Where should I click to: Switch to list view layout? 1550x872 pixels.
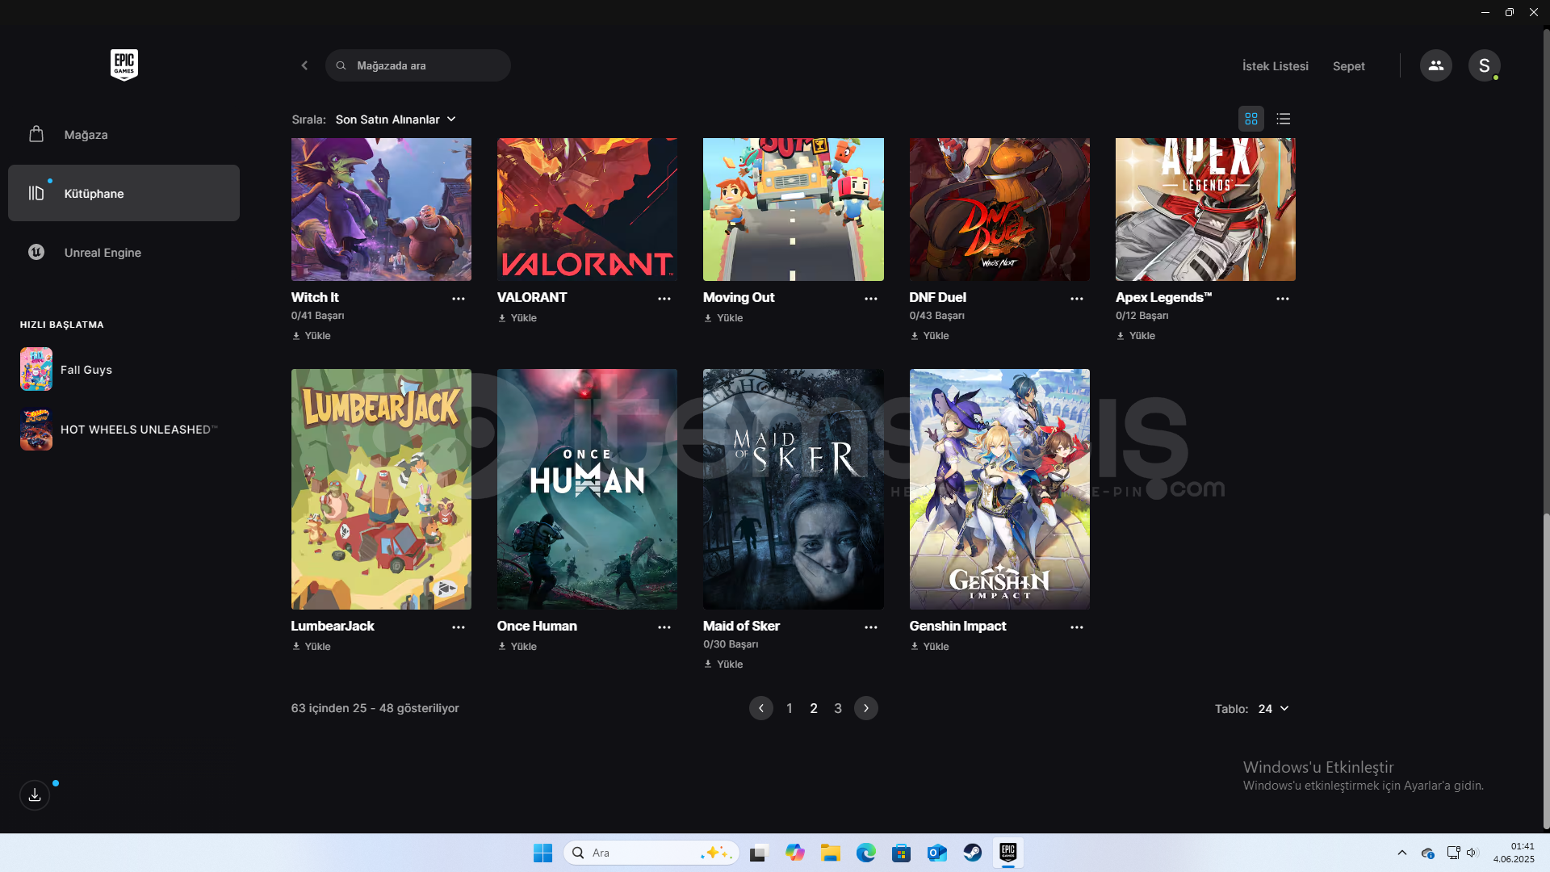click(x=1283, y=119)
